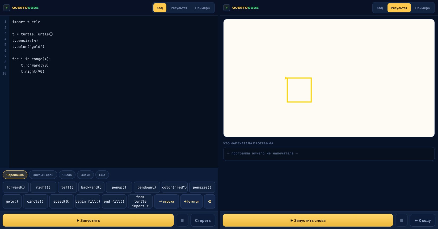Insert the circle() snippet

(x=35, y=202)
